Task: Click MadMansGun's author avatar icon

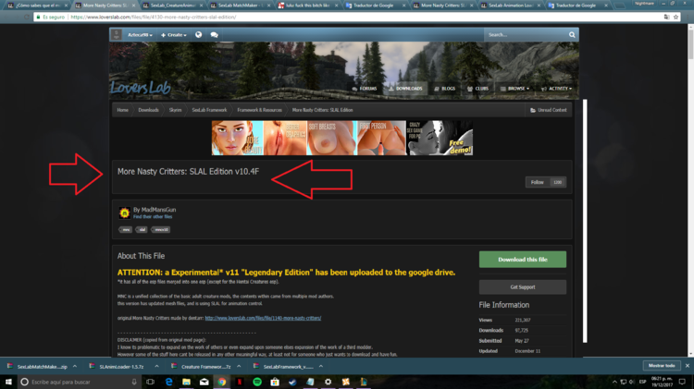Action: (x=124, y=213)
